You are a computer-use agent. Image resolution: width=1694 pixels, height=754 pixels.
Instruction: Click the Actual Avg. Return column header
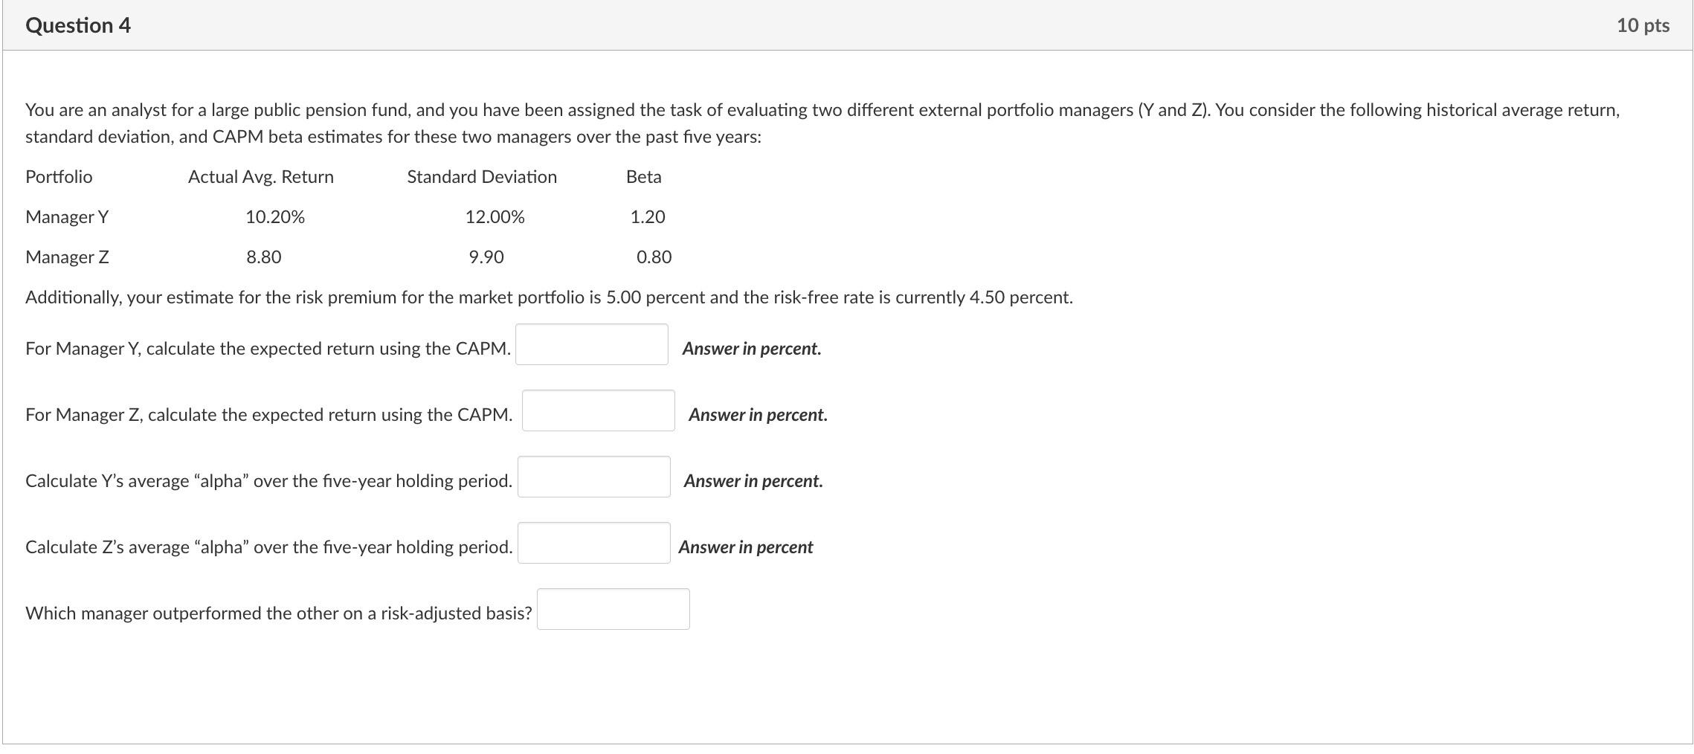[x=260, y=176]
